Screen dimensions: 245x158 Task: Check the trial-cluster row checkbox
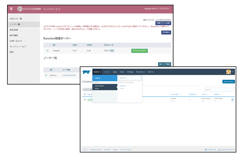point(85,100)
